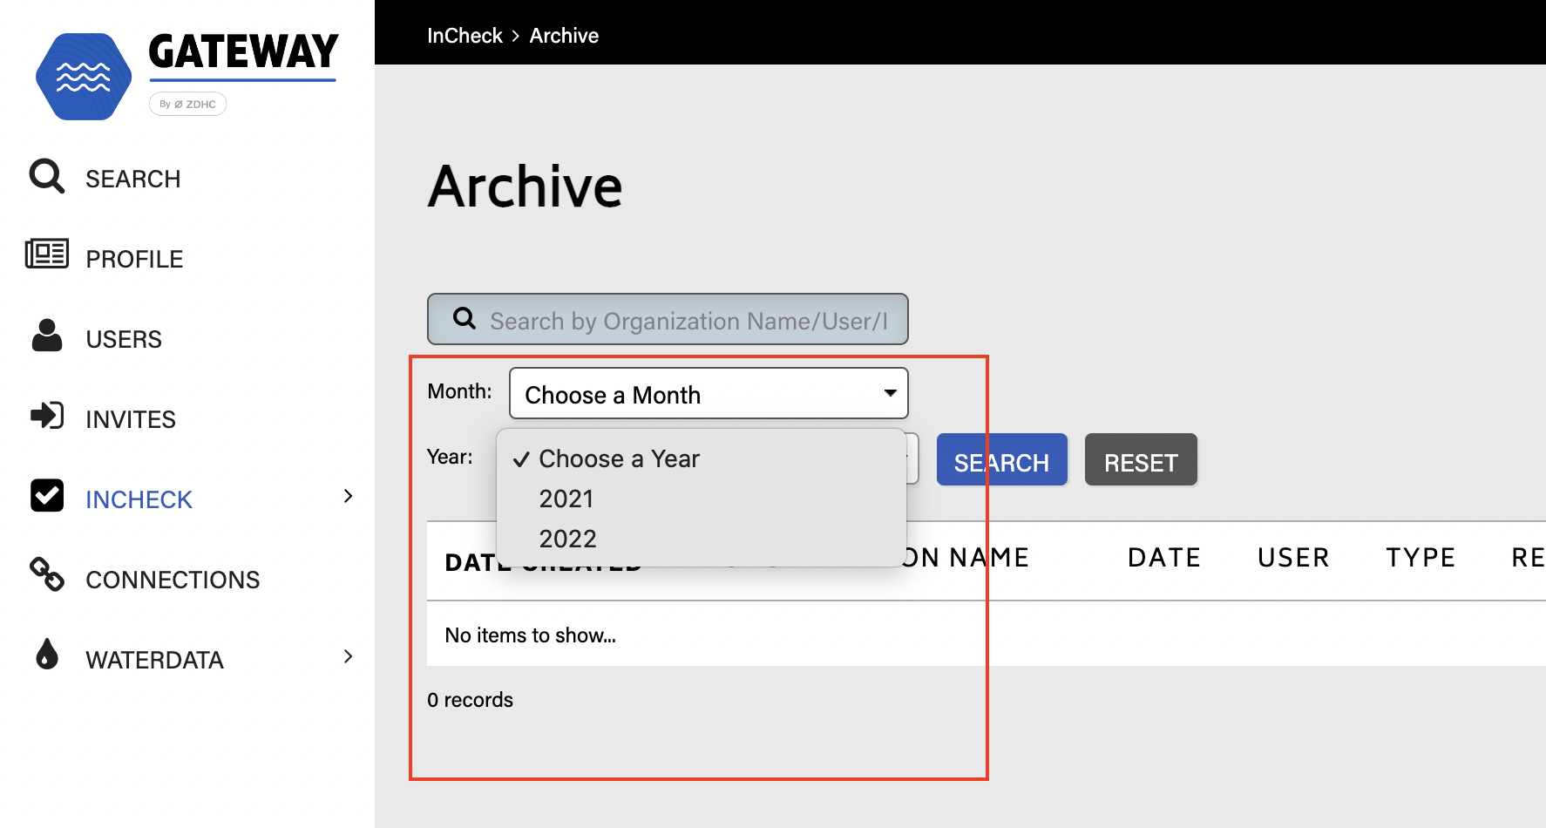Image resolution: width=1546 pixels, height=828 pixels.
Task: Select 2022 from the year list
Action: pos(567,539)
